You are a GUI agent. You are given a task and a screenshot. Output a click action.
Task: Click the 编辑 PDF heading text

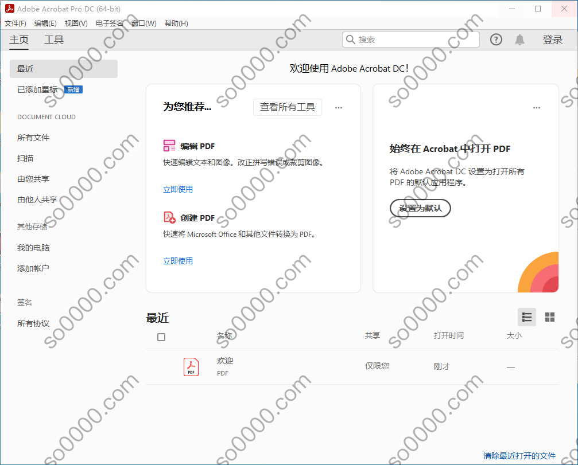click(197, 146)
